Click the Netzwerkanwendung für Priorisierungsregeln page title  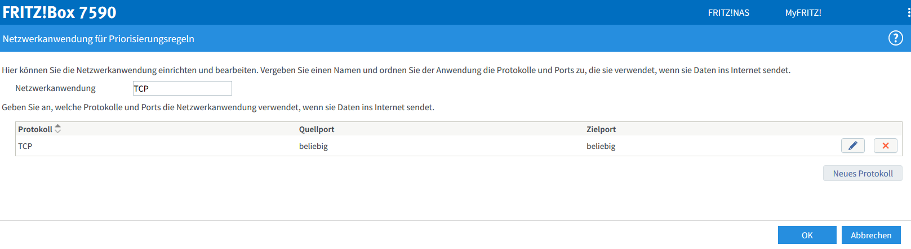click(99, 39)
